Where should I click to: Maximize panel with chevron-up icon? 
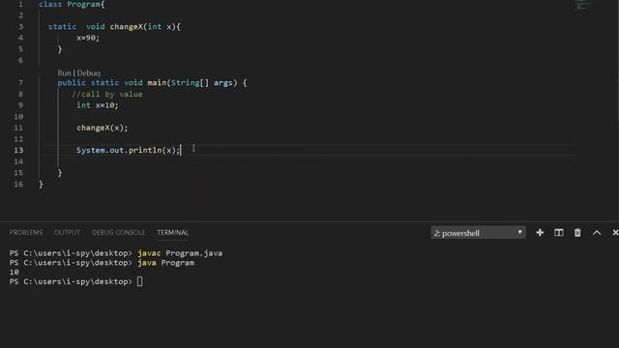click(x=597, y=233)
